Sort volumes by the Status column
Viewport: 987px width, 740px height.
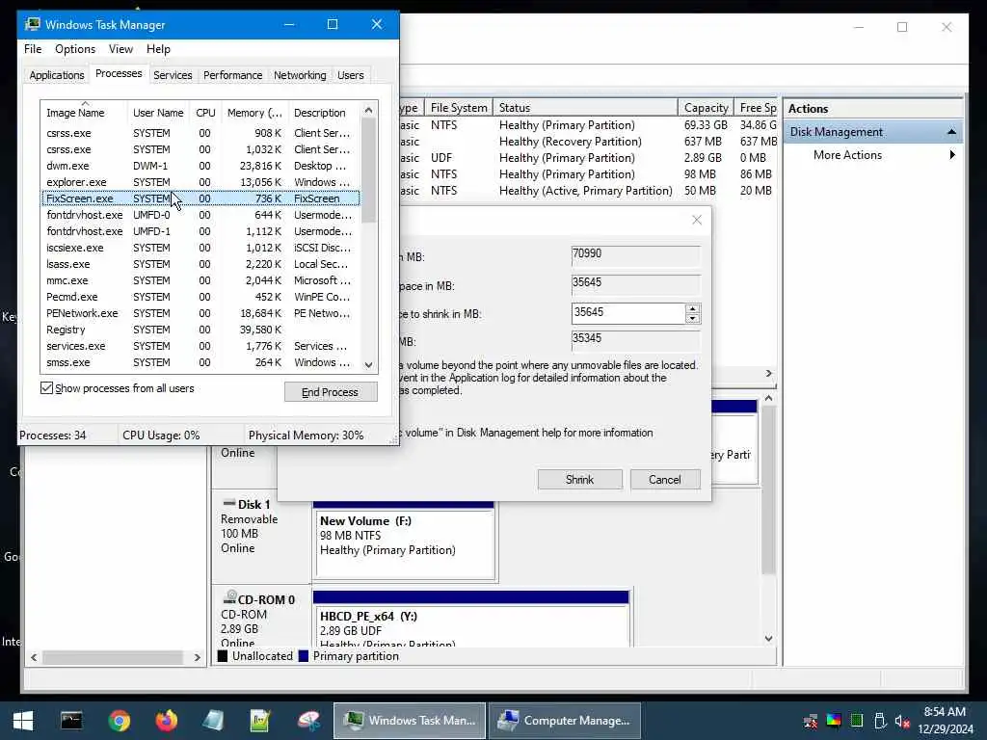(585, 108)
